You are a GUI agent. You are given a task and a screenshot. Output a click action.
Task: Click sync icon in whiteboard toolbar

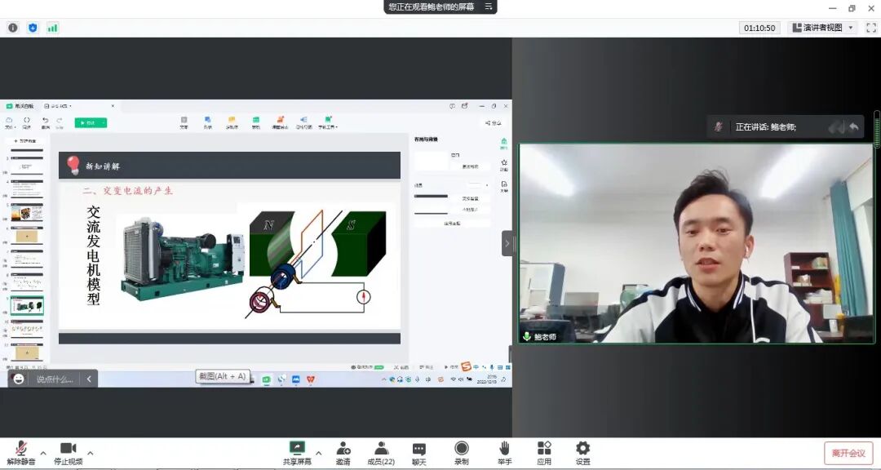pos(26,122)
